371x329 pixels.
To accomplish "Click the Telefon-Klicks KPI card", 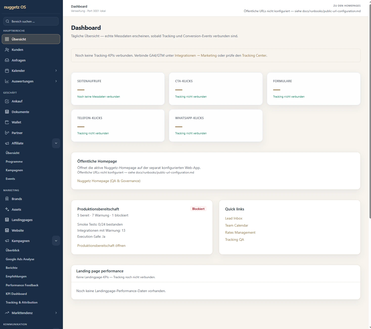I will 118,125.
